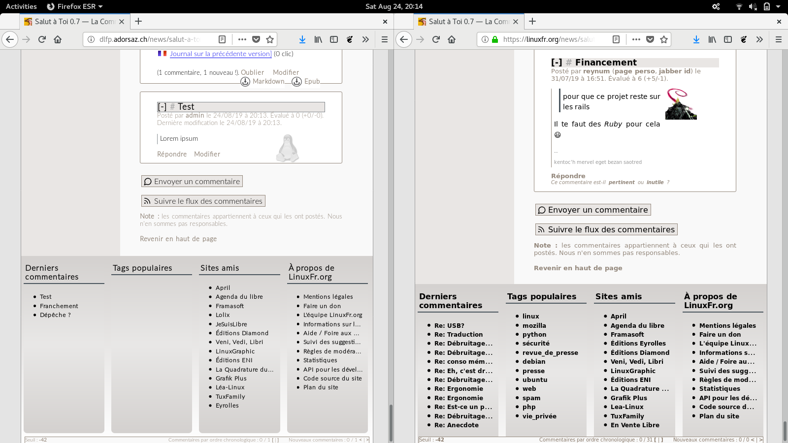The width and height of the screenshot is (788, 443).
Task: Open the system status menu arrow
Action: [778, 6]
